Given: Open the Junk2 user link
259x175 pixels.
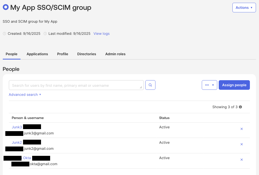Looking at the screenshot, I should (x=17, y=142).
